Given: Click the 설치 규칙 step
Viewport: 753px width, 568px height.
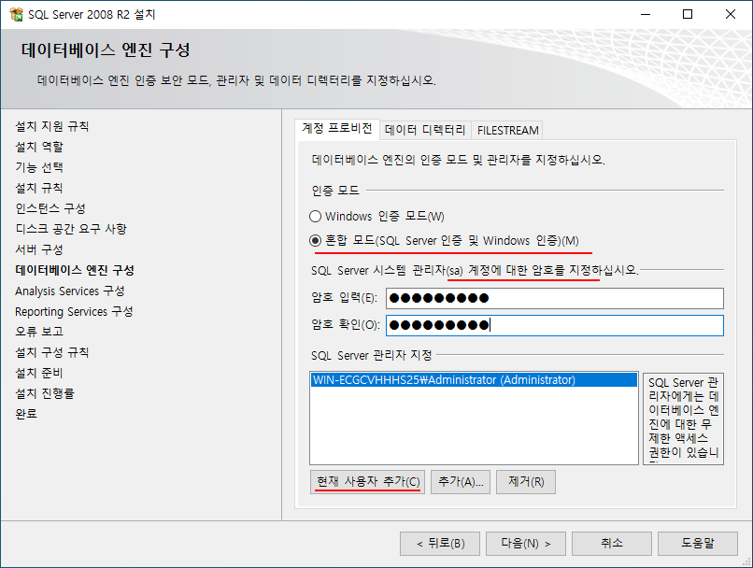Looking at the screenshot, I should coord(39,188).
